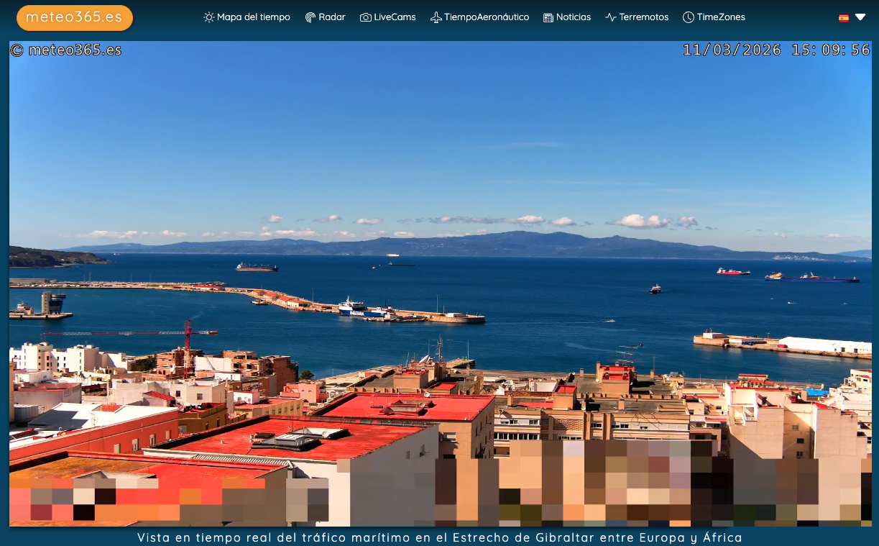Click the pulse wave icon for Terremotos
Viewport: 879px width, 546px height.
click(x=611, y=17)
